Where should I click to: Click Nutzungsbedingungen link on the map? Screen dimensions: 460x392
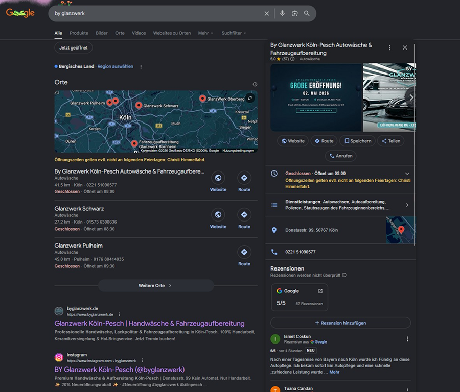click(x=238, y=150)
